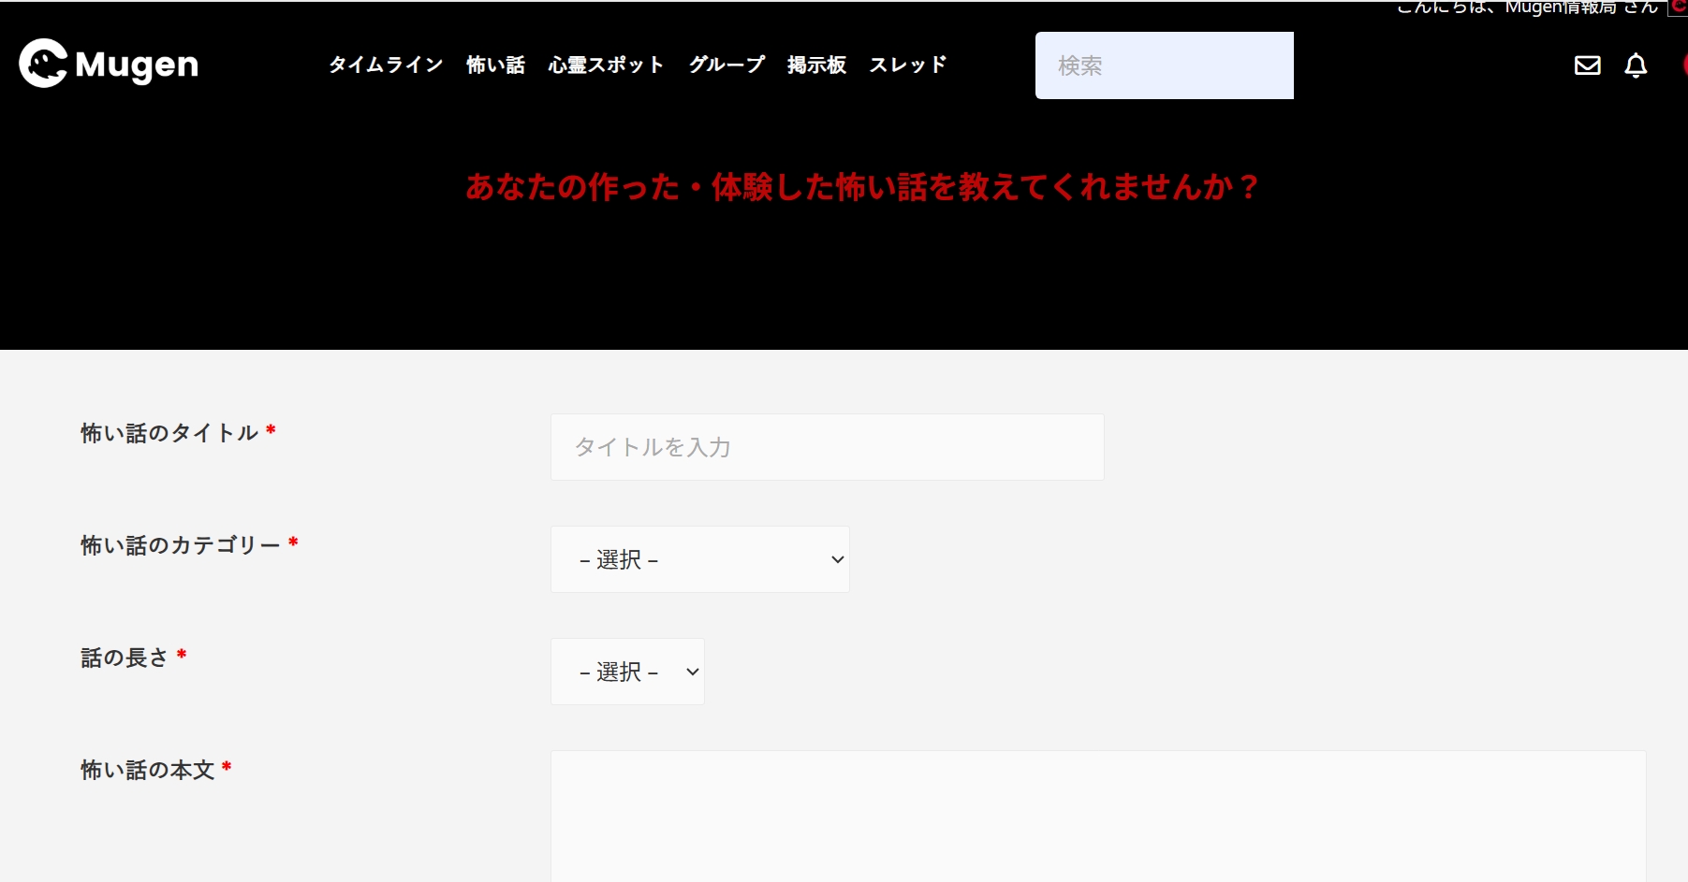Select the グループ nav item
The image size is (1688, 882).
tap(727, 65)
